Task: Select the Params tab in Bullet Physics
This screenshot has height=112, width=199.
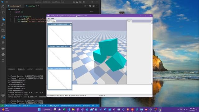Action: tap(129, 21)
